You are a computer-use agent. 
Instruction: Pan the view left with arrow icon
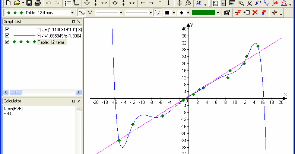(x=143, y=3)
